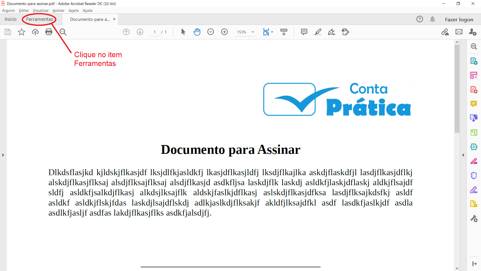Viewport: 481px width, 271px height.
Task: Open Create PDF tool in right pane
Action: (474, 90)
